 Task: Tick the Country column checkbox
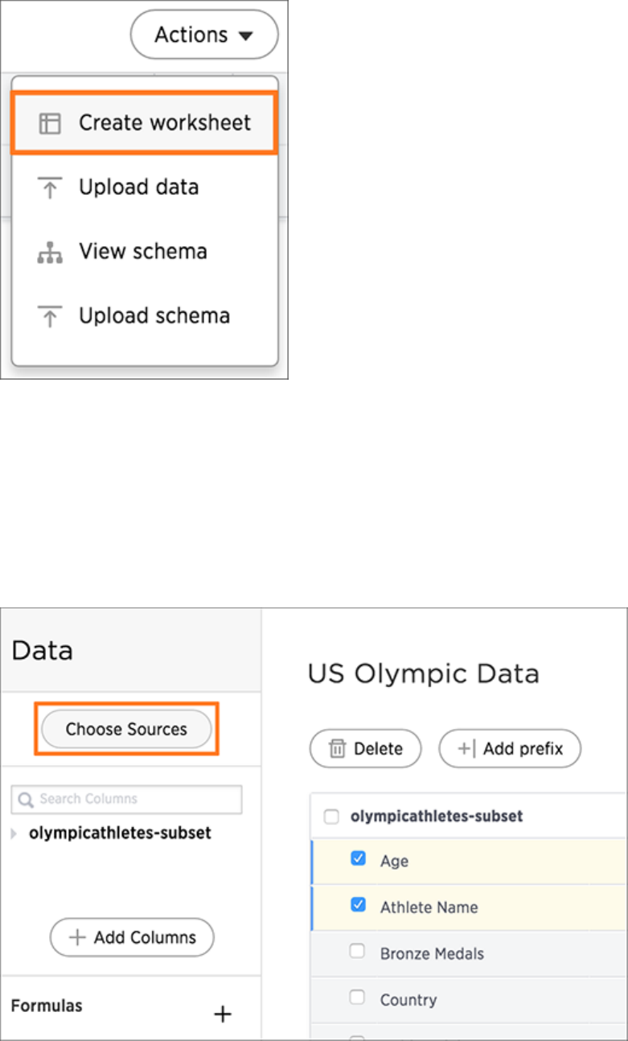point(358,998)
